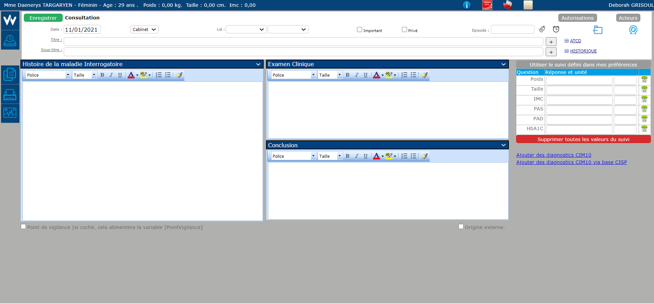Click the green trash icon for Poids
Viewport: 654px width, 304px height.
click(x=644, y=79)
